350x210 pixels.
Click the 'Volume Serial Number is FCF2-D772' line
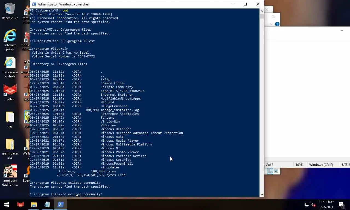pos(63,56)
